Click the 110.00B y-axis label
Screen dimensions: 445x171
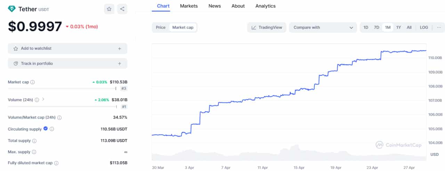coord(436,58)
